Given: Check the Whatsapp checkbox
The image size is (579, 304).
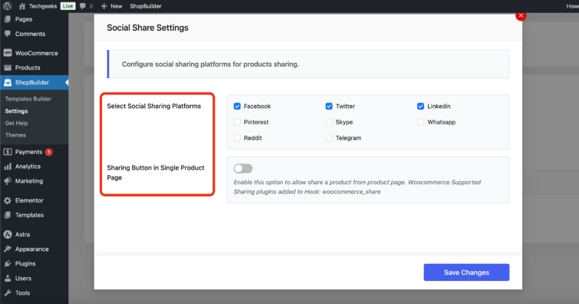Looking at the screenshot, I should click(420, 122).
